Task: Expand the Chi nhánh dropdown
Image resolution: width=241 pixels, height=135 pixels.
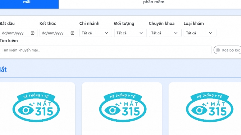Action: [x=96, y=33]
